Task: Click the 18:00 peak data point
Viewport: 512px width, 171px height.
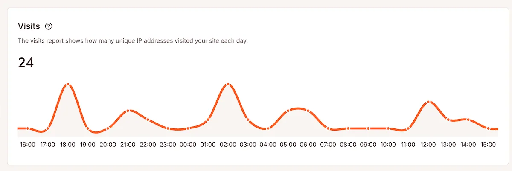Action: pyautogui.click(x=68, y=84)
